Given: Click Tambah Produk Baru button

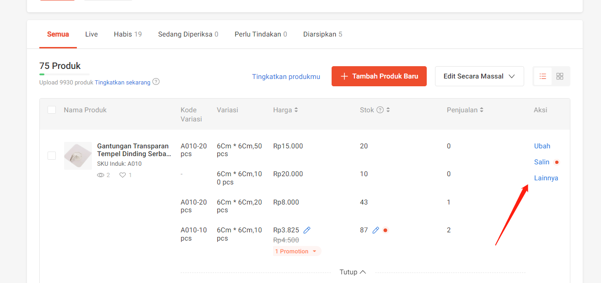Looking at the screenshot, I should tap(379, 76).
